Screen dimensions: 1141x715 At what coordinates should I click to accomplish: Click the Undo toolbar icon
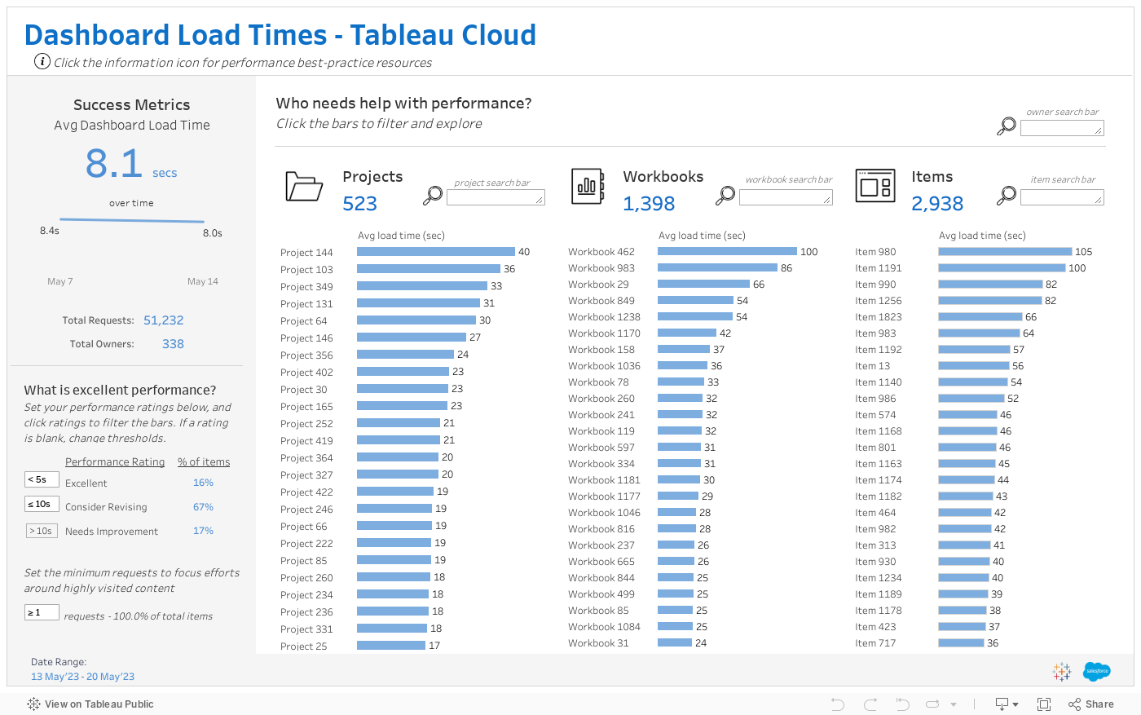tap(837, 704)
